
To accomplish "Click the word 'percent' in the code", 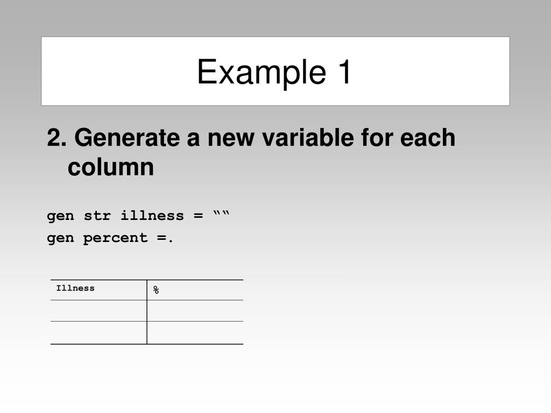I will tap(115, 239).
